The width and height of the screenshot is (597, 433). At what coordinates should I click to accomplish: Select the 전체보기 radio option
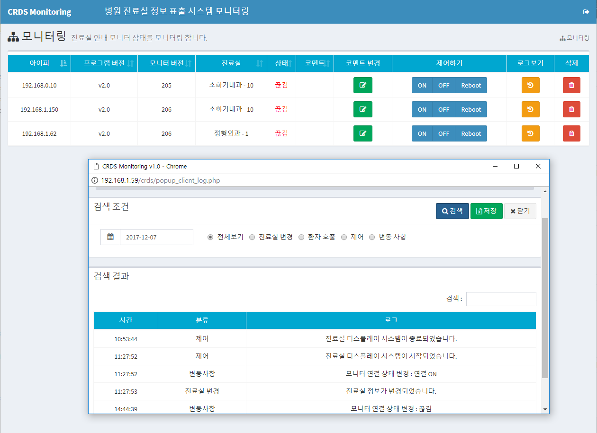(x=211, y=237)
